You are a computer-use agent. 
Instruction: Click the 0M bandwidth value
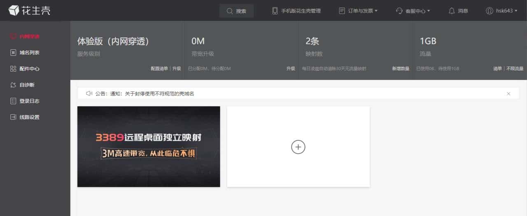click(x=198, y=41)
